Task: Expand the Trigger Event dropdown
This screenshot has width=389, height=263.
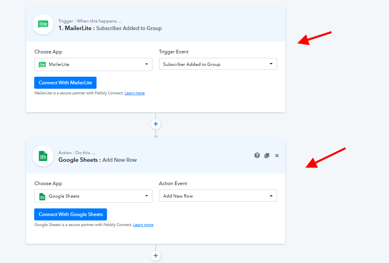Action: point(218,64)
